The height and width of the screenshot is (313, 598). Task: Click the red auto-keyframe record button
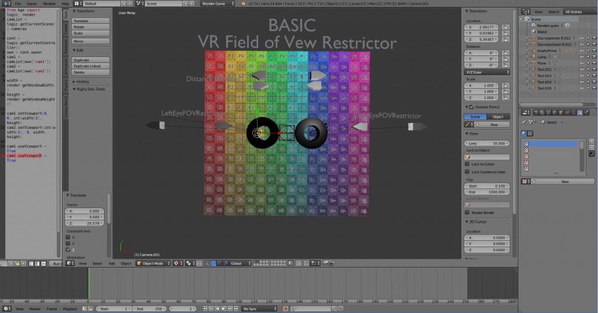coord(285,309)
